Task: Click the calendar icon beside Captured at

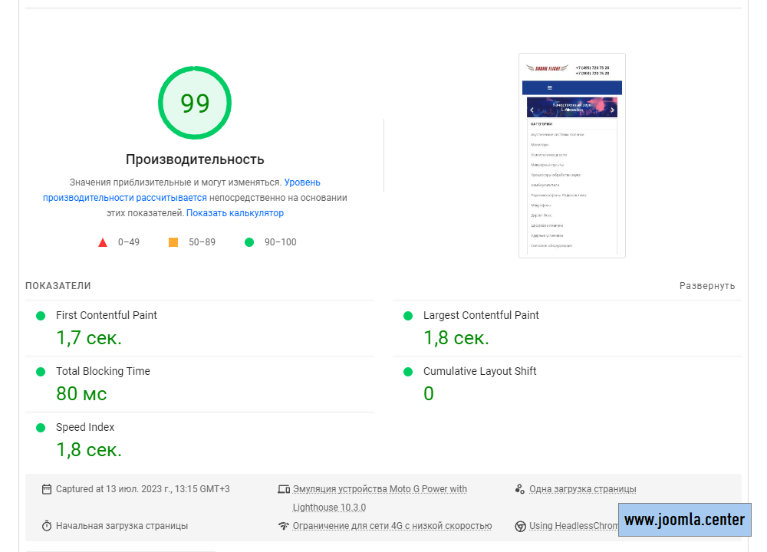Action: coord(47,489)
